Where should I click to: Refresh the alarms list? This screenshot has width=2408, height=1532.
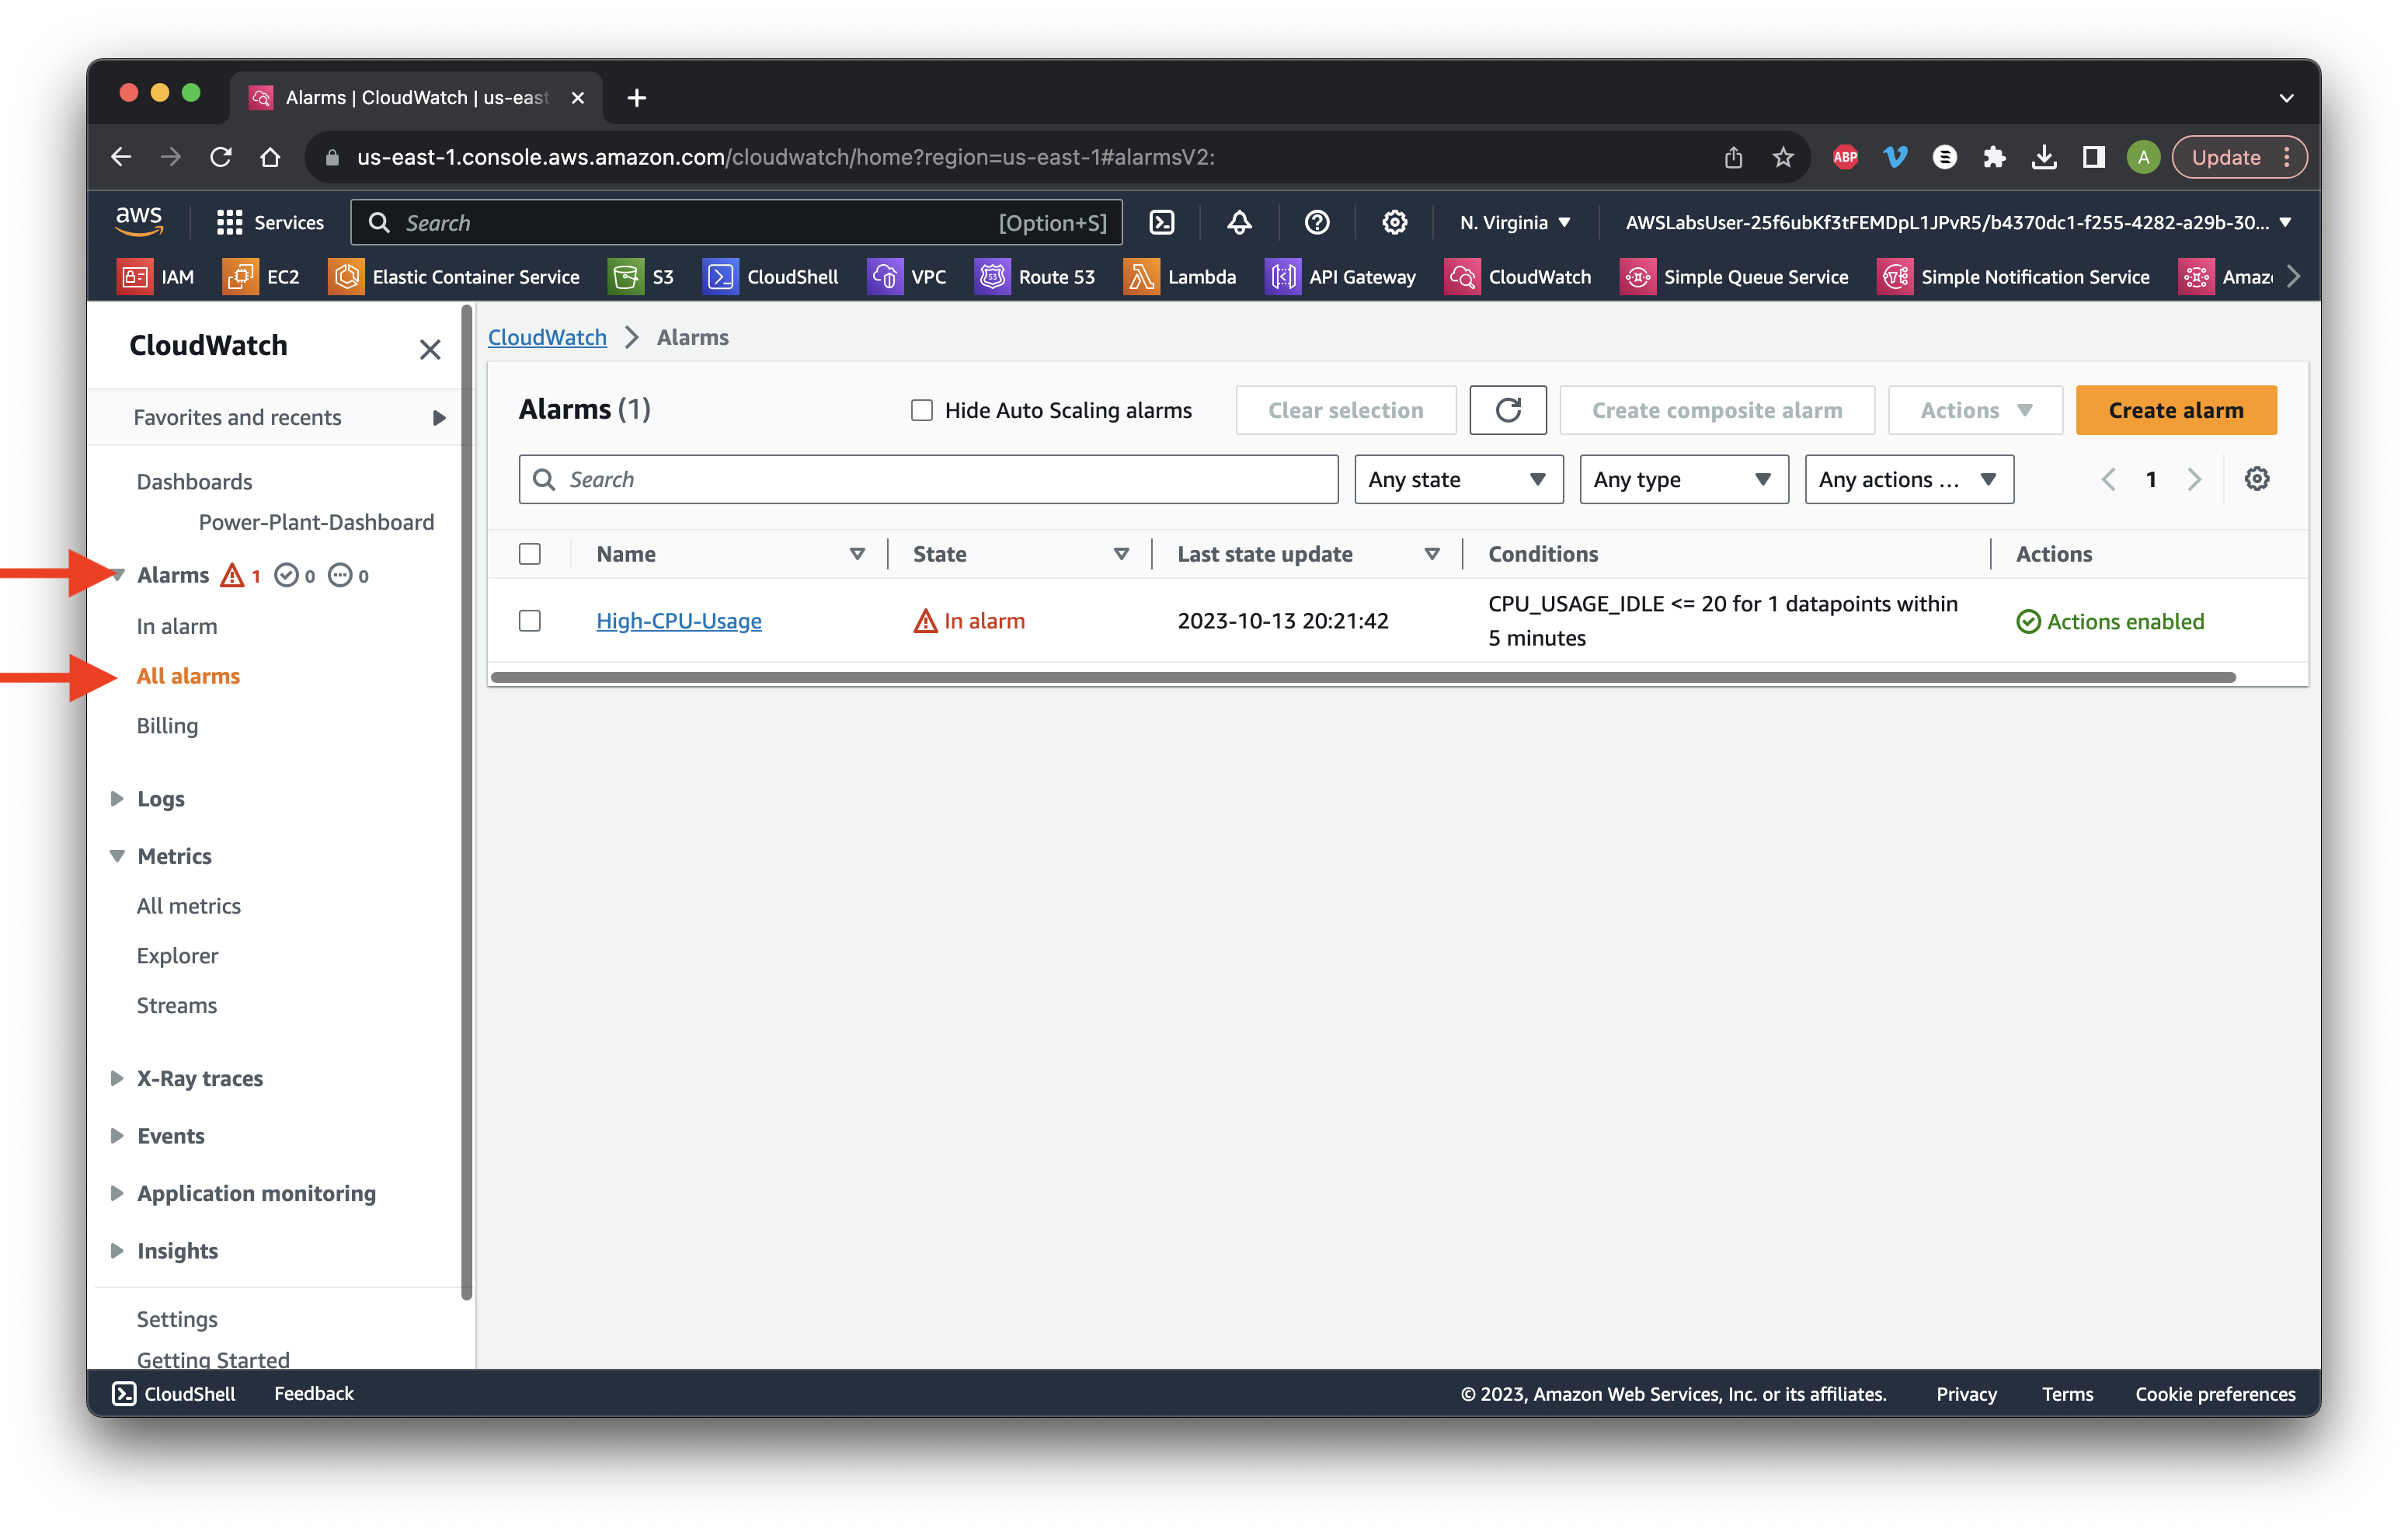click(x=1507, y=410)
